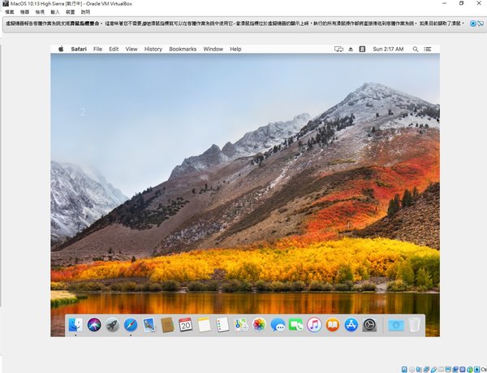Viewport: 487px width, 373px height.
Task: Open VirtualBox 檢視 menu
Action: click(40, 12)
